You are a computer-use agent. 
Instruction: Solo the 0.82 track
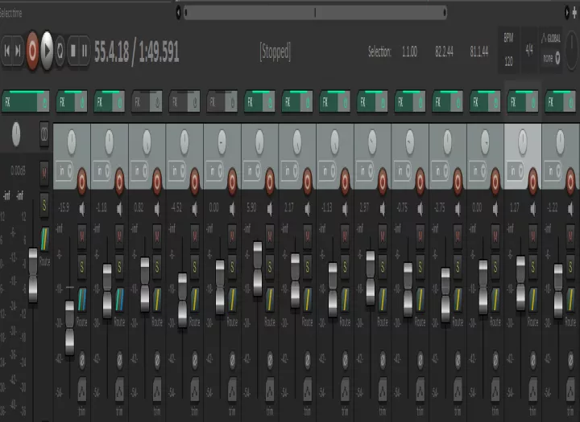point(157,267)
